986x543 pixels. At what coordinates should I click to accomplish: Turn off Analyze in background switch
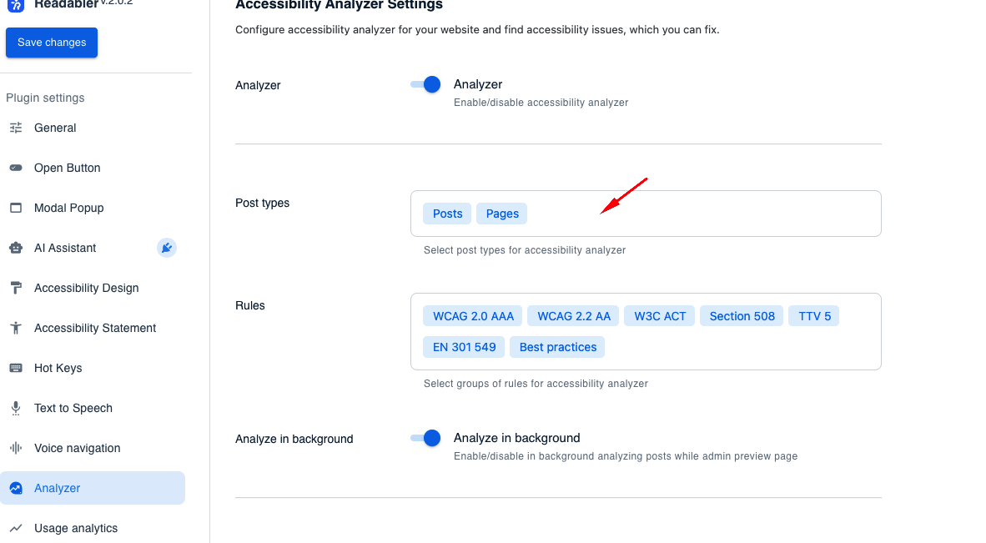(x=425, y=438)
